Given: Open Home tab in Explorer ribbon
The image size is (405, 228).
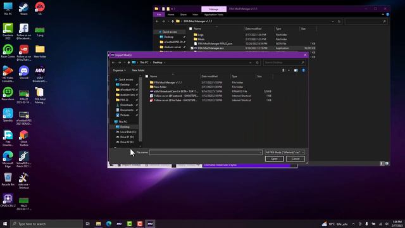Looking at the screenshot, I should click(x=171, y=15).
